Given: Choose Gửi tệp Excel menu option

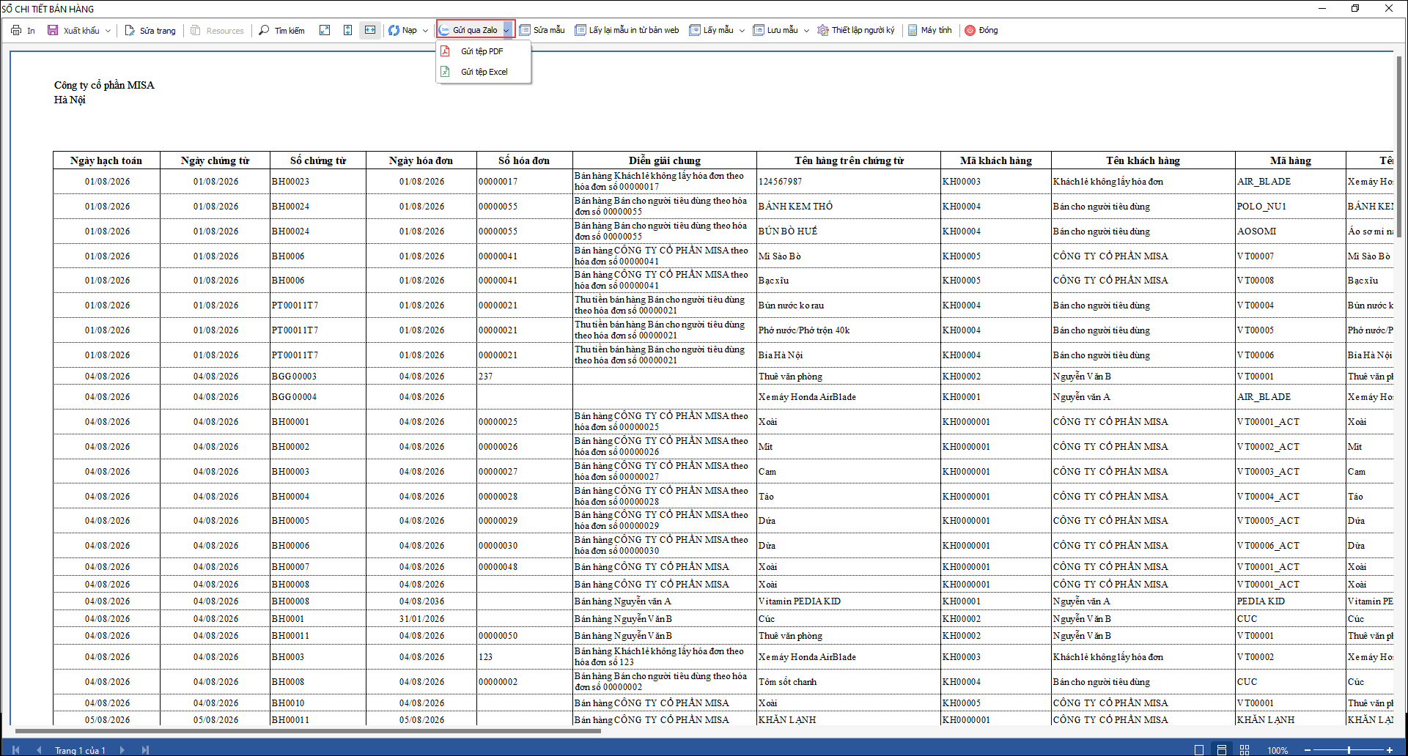Looking at the screenshot, I should 483,72.
